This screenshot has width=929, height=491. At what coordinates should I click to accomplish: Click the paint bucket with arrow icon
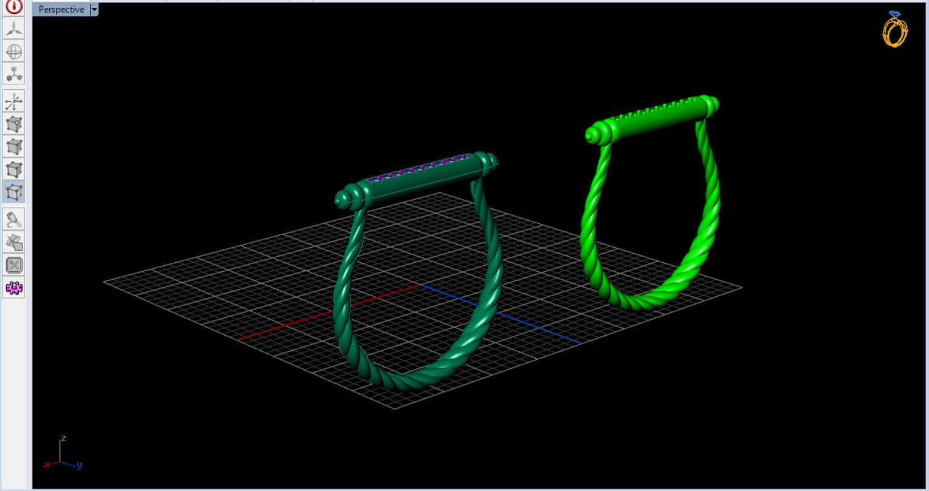coord(14,219)
